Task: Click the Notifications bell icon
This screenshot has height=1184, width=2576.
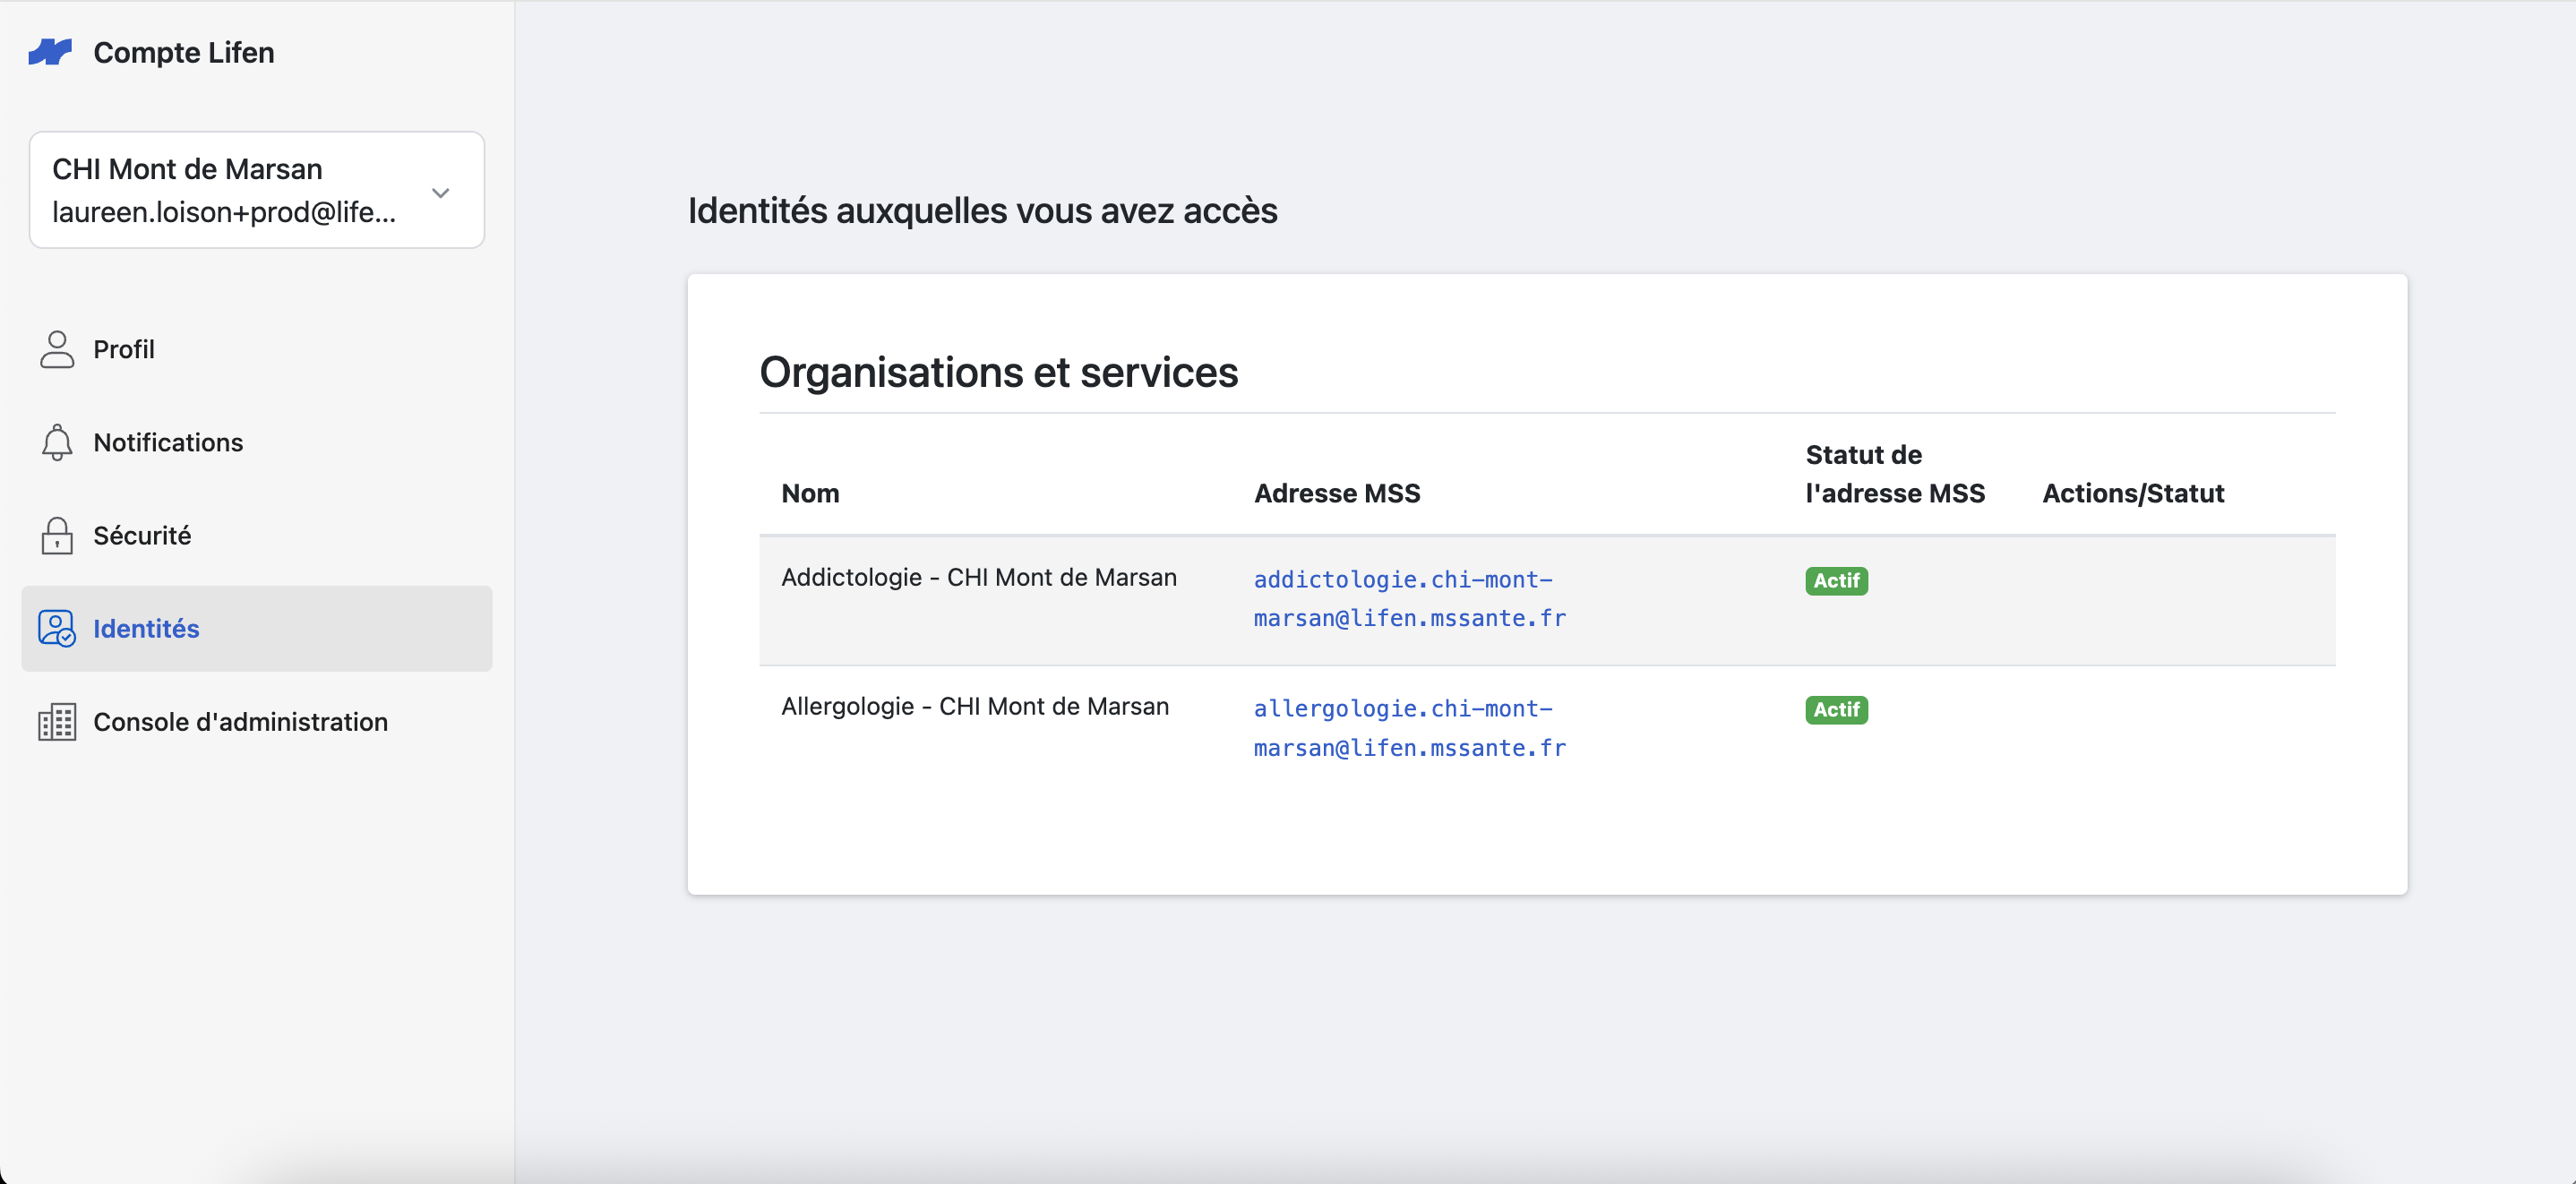Action: 57,443
